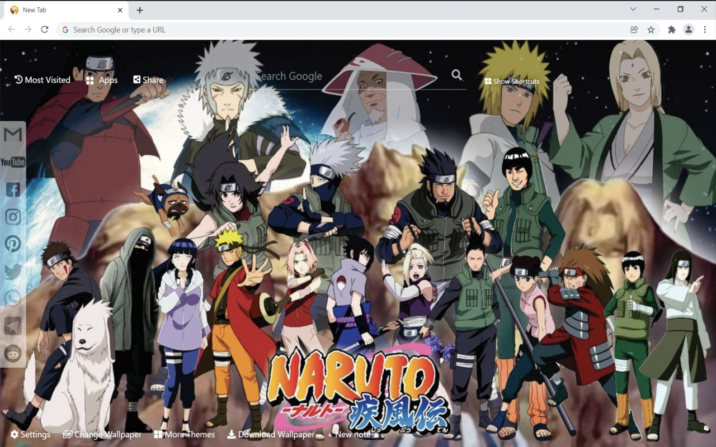
Task: Open Pinterest sidebar shortcut
Action: point(13,244)
